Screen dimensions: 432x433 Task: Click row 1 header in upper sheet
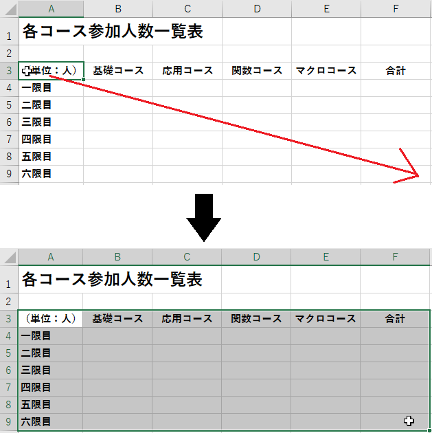click(x=9, y=31)
